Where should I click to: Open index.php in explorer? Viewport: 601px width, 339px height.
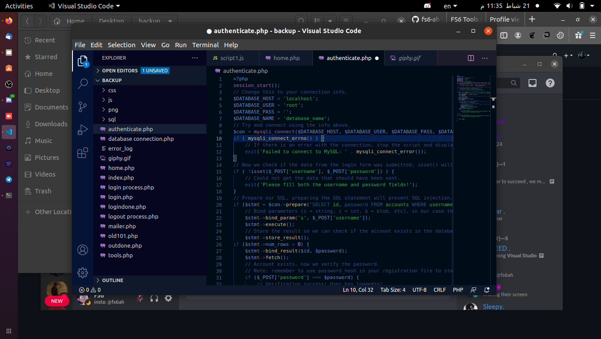[x=150, y=177]
